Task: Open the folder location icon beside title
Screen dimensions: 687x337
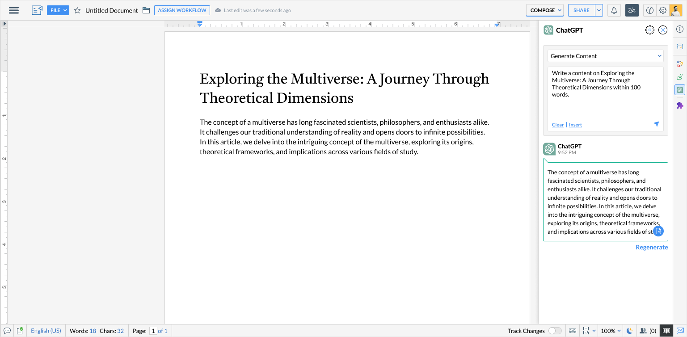Action: click(146, 10)
